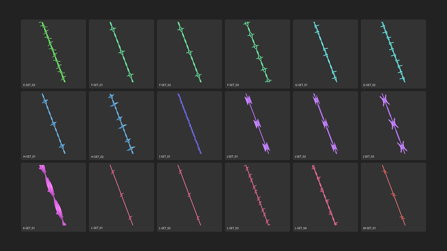Open the G-SET_02 cyan wire tile
The width and height of the screenshot is (447, 251).
[x=393, y=54]
